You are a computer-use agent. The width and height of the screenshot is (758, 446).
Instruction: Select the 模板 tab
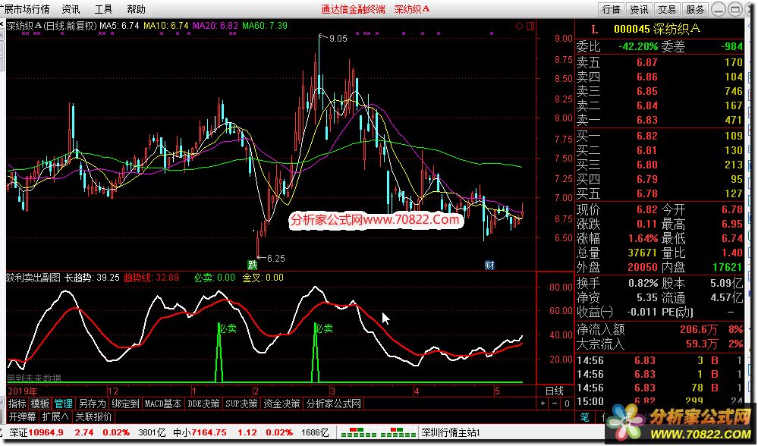click(40, 404)
